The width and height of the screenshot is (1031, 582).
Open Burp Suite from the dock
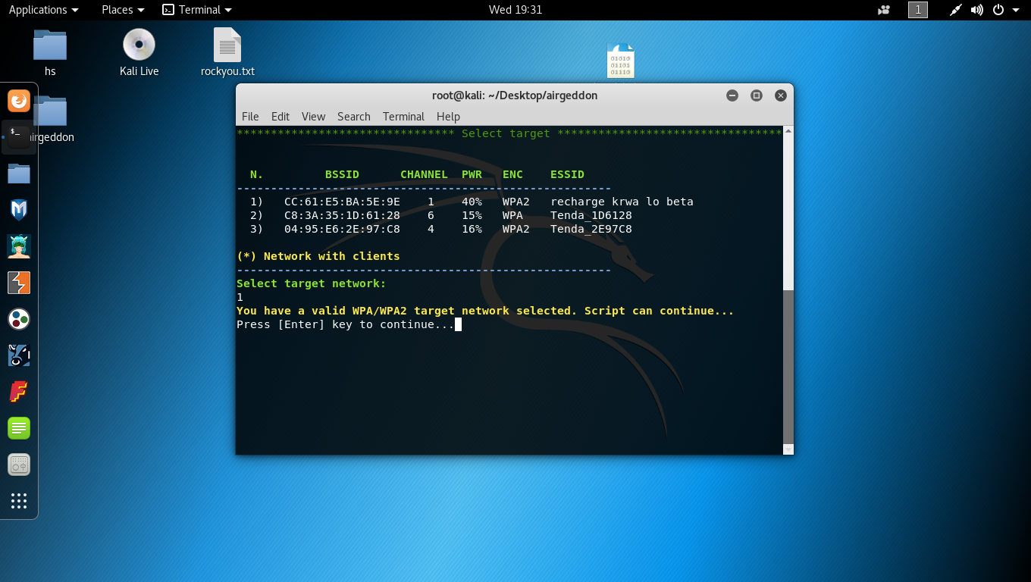pyautogui.click(x=19, y=283)
